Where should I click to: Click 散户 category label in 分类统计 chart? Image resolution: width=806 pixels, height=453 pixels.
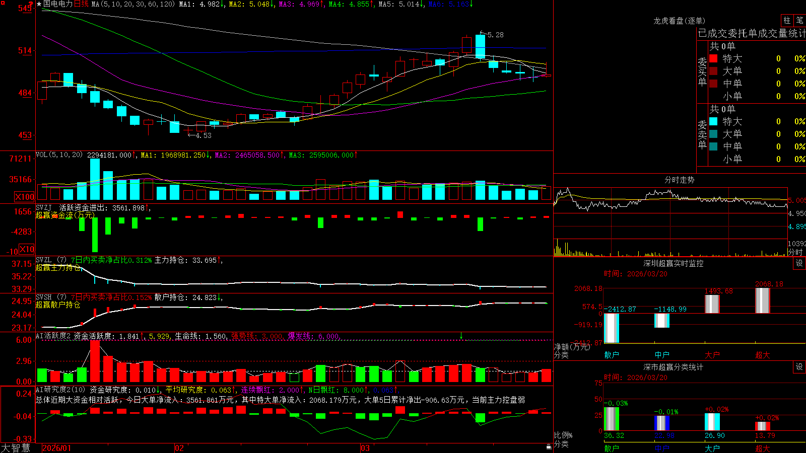(612, 448)
